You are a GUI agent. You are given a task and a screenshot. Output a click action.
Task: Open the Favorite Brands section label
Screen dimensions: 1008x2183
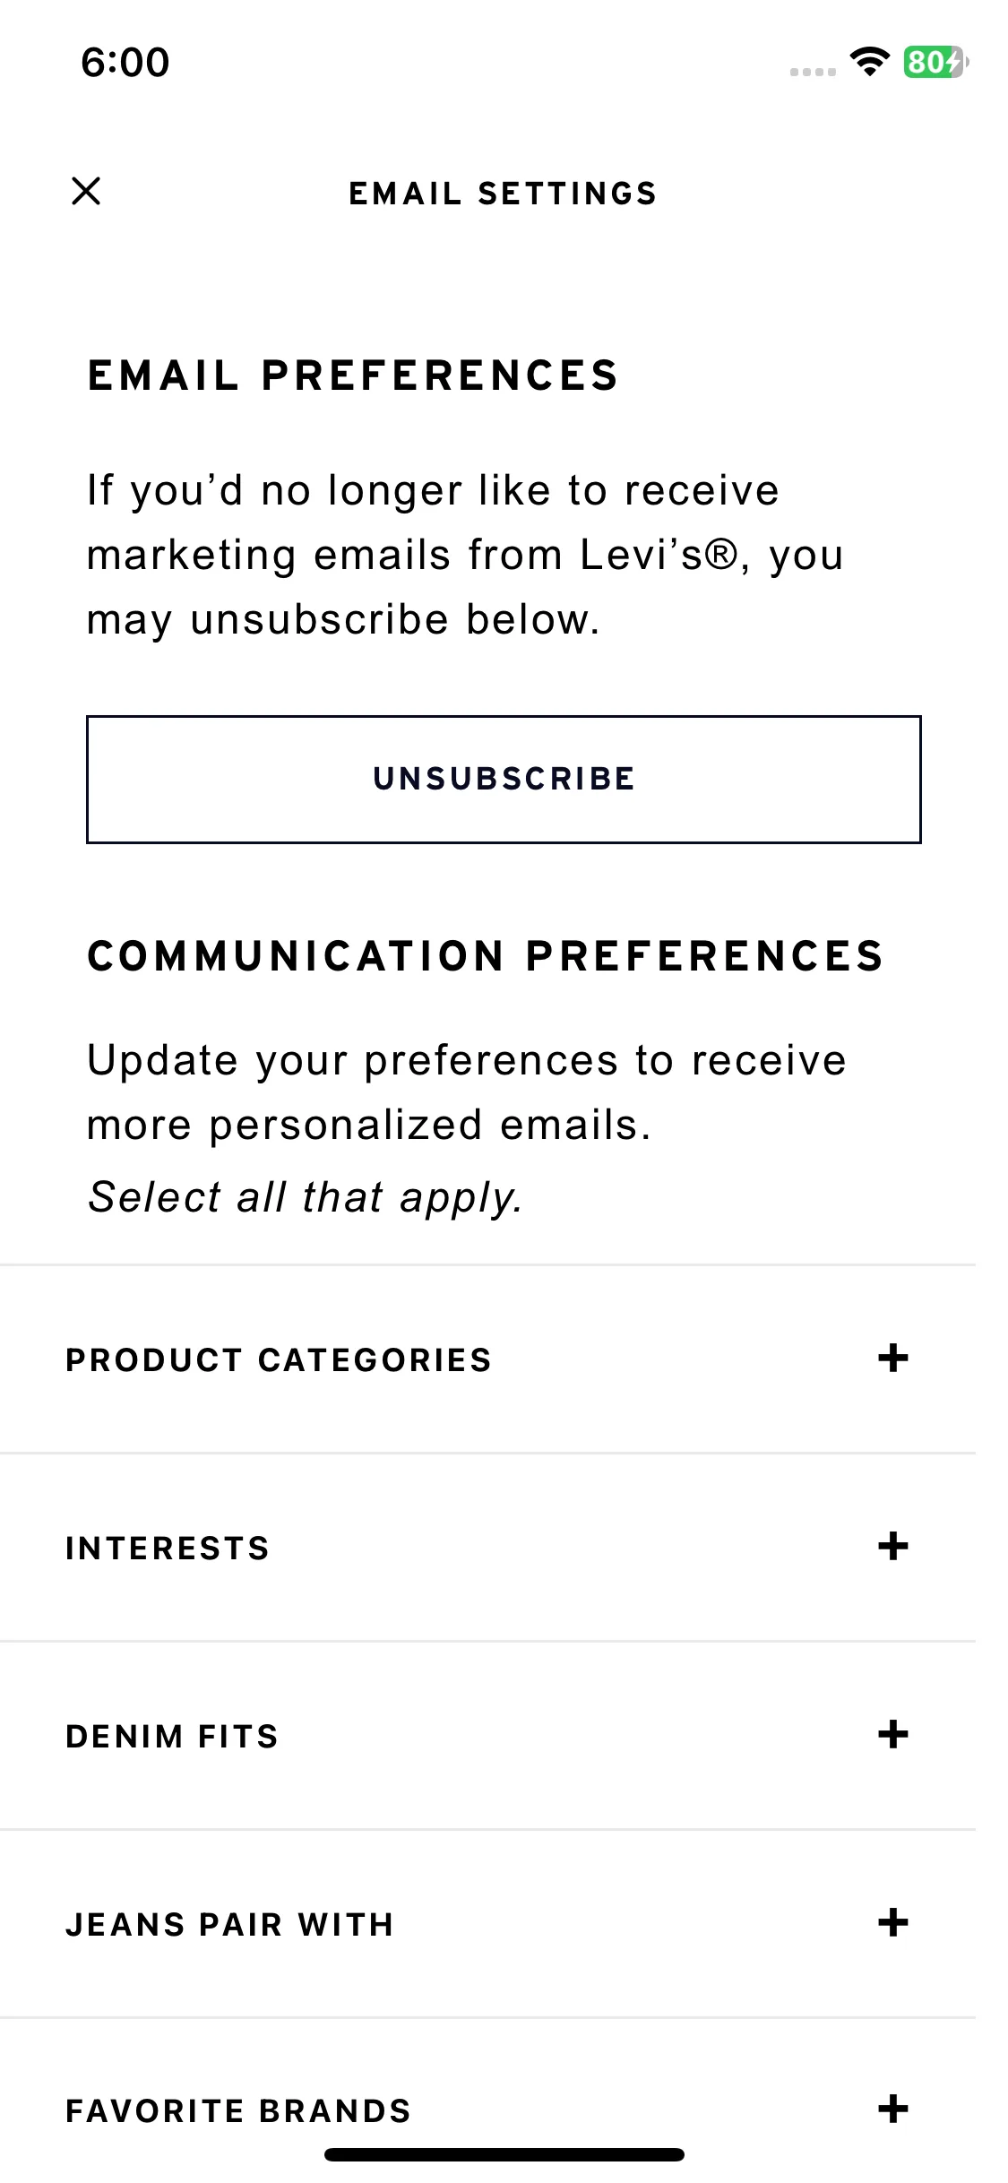click(x=238, y=2111)
